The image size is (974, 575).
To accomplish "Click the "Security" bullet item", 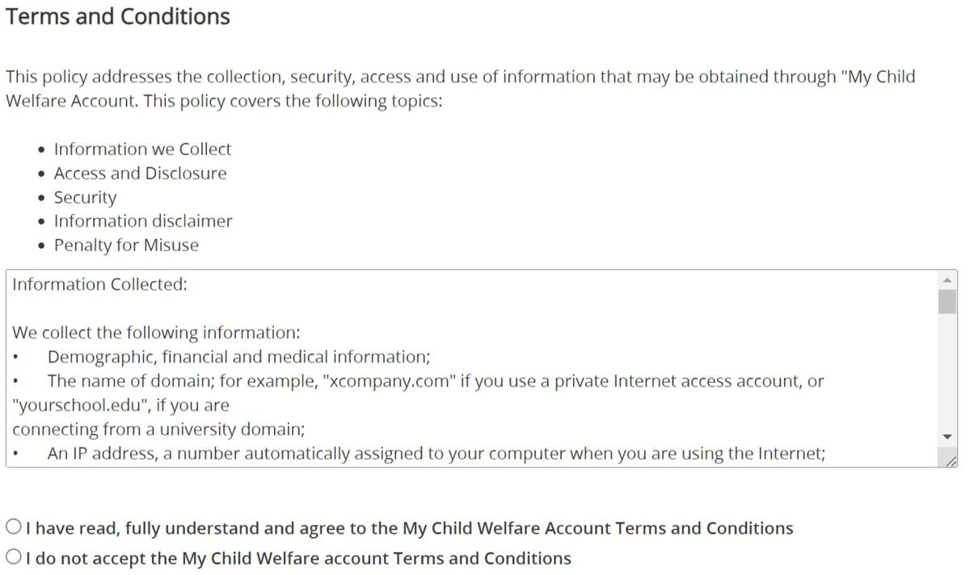I will click(85, 197).
